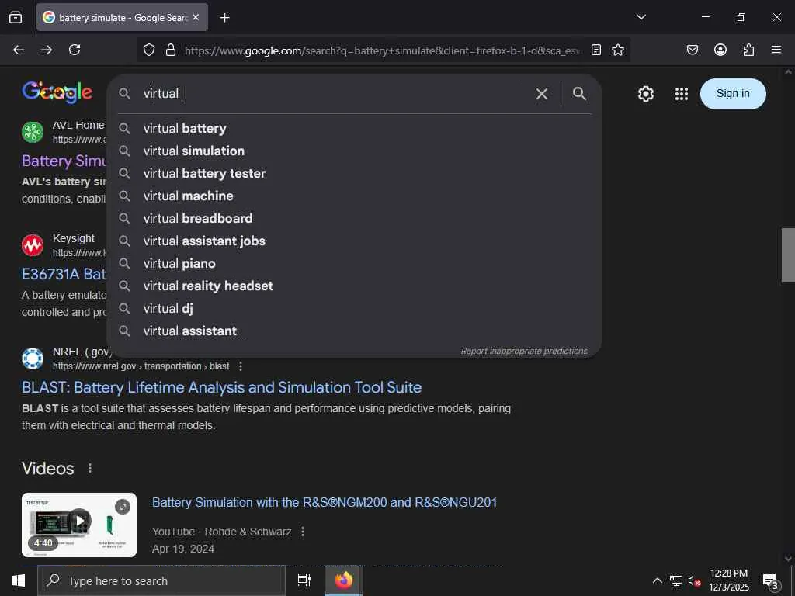This screenshot has width=795, height=596.
Task: Open the Extensions puzzle icon
Action: [x=748, y=50]
